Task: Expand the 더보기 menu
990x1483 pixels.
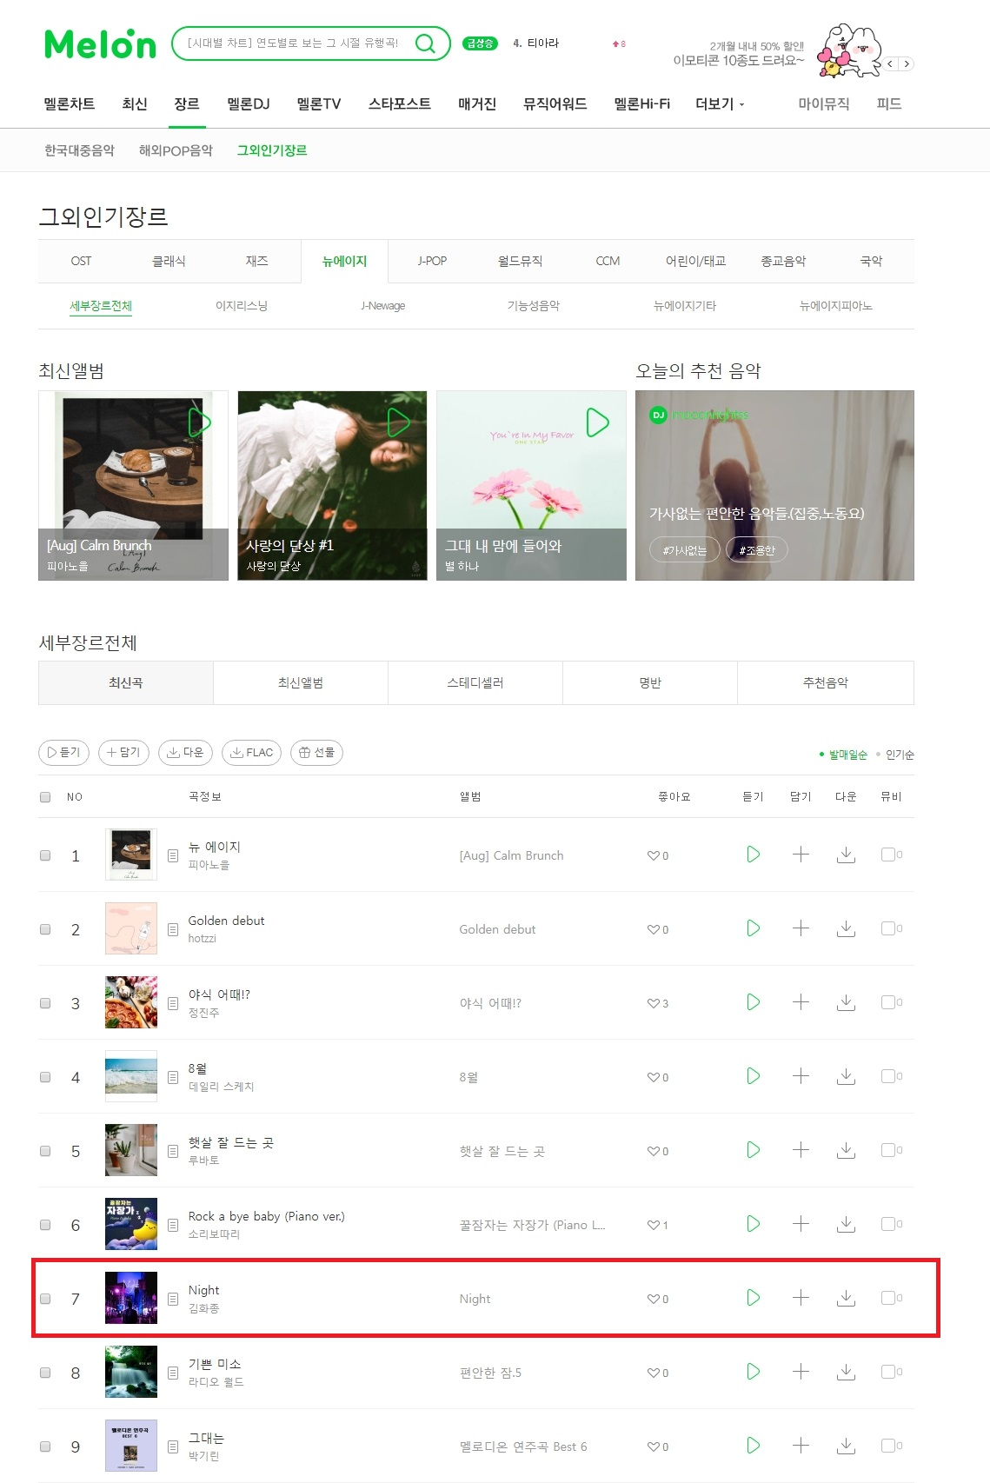Action: [720, 103]
